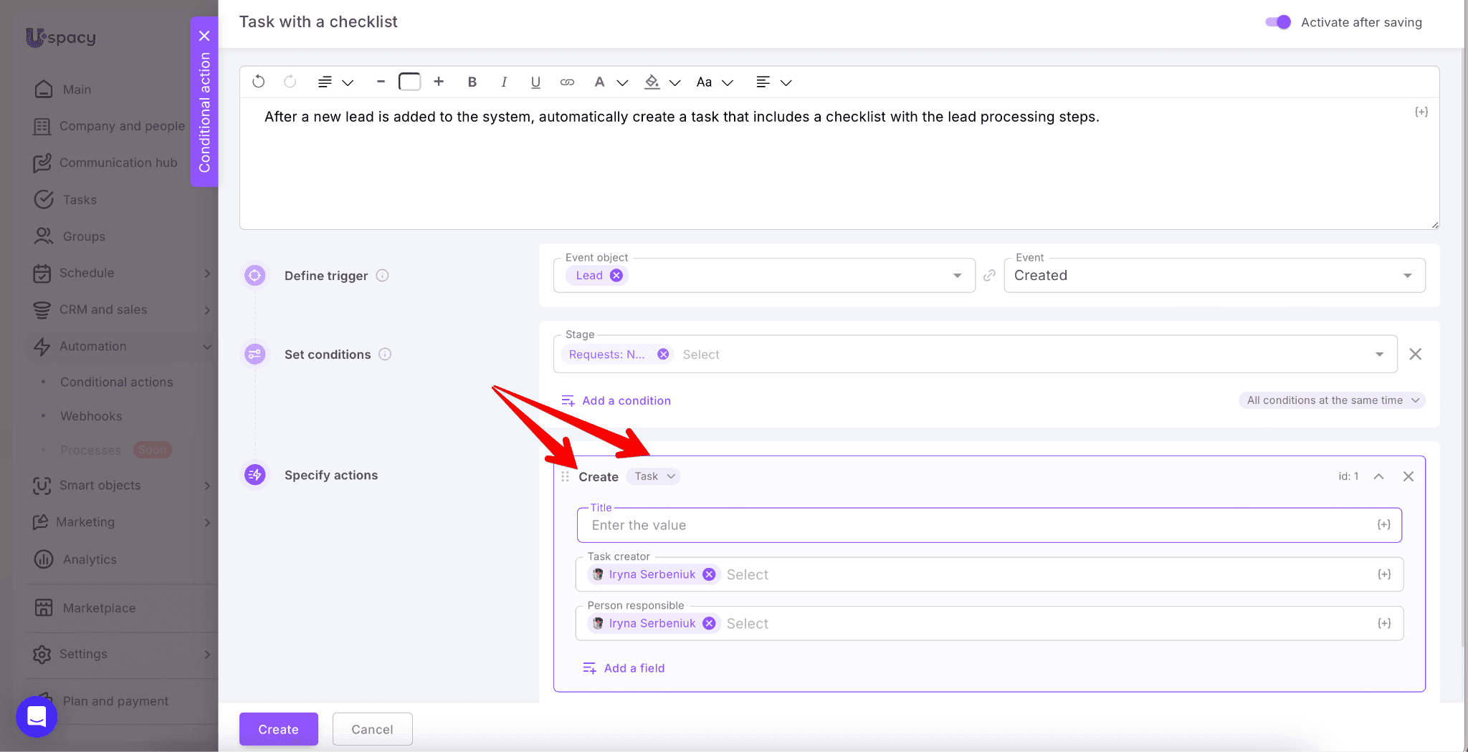Go to Webhooks in Automation menu

[91, 416]
